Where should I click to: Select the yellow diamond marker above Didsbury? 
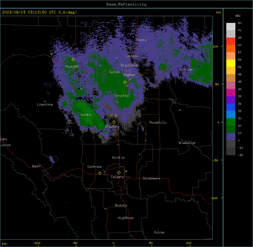(114, 122)
